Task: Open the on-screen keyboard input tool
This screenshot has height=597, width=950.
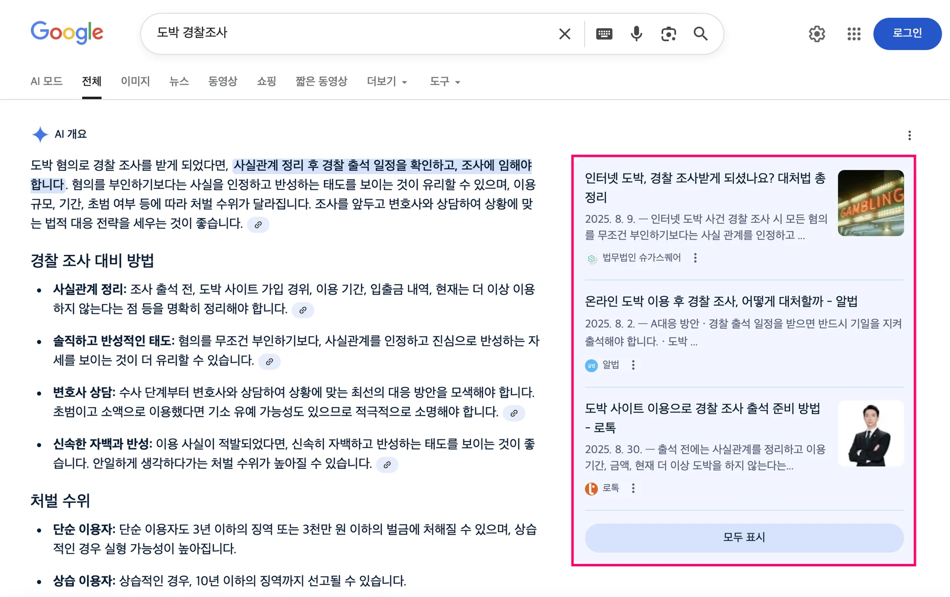Action: tap(604, 34)
